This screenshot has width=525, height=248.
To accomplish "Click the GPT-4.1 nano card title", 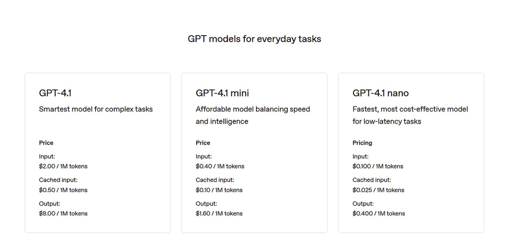I will (380, 93).
